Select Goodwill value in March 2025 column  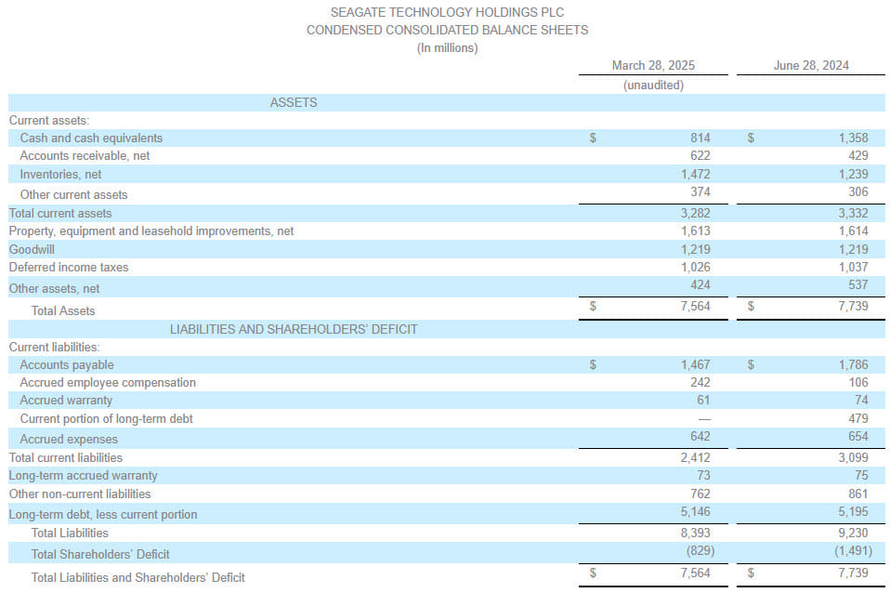(x=695, y=249)
